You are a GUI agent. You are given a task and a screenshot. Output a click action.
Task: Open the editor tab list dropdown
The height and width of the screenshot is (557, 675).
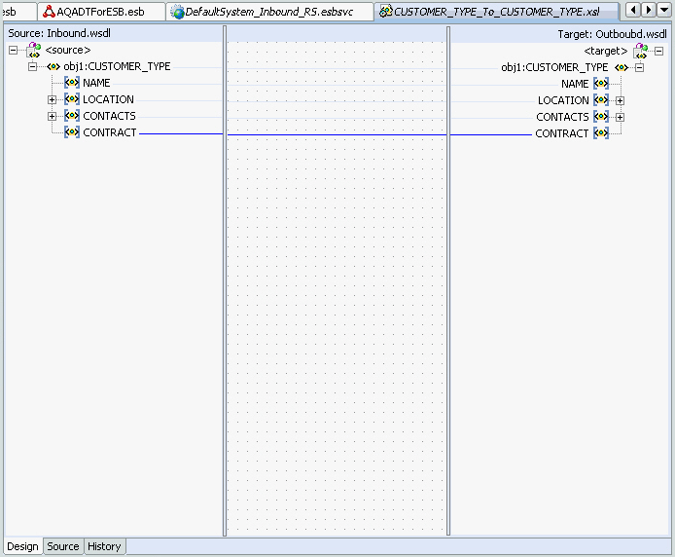click(x=664, y=10)
